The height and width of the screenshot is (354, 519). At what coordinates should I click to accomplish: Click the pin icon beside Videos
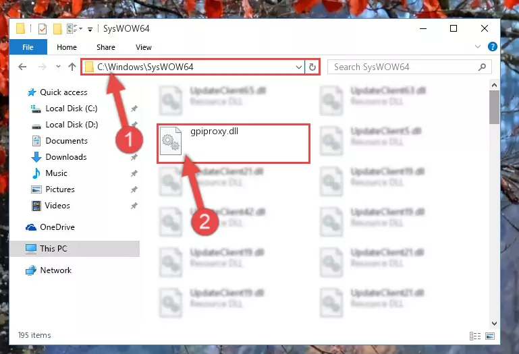coord(134,206)
